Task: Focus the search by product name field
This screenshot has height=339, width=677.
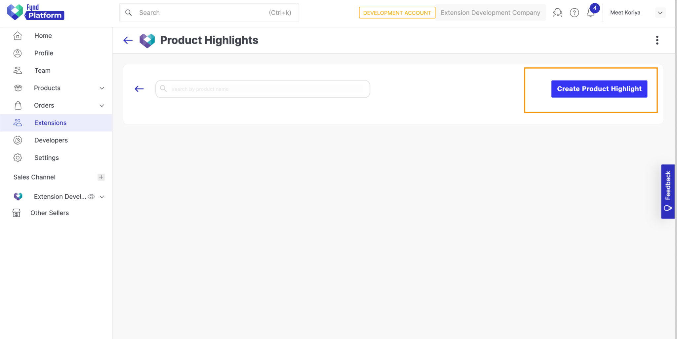Action: click(263, 89)
